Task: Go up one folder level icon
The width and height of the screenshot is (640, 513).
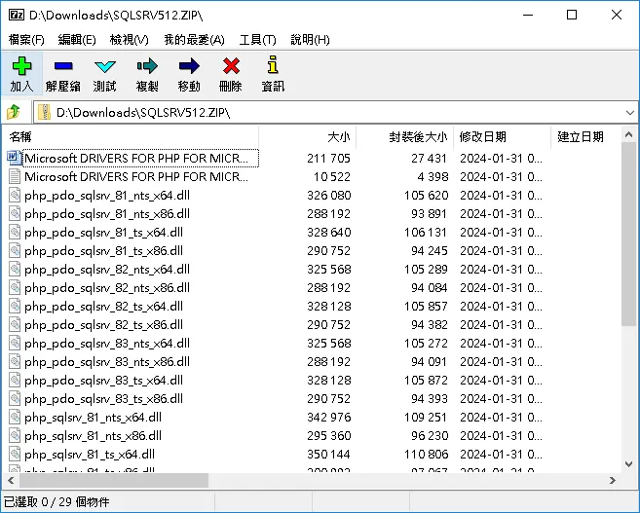Action: tap(14, 112)
